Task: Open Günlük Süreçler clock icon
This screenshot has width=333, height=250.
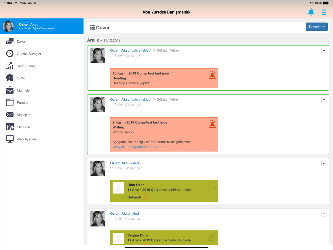Action: coord(10,54)
